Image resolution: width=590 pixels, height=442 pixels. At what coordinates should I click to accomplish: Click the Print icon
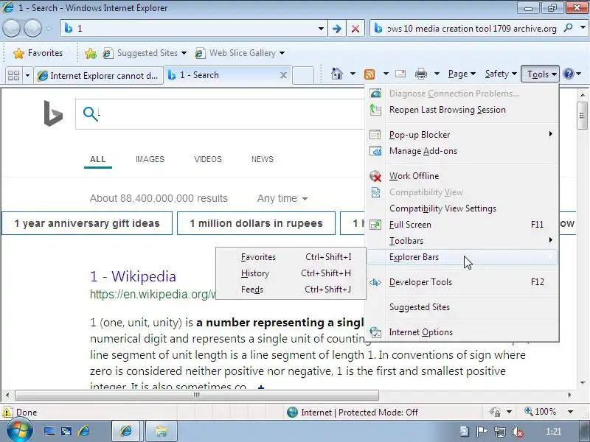coord(420,74)
